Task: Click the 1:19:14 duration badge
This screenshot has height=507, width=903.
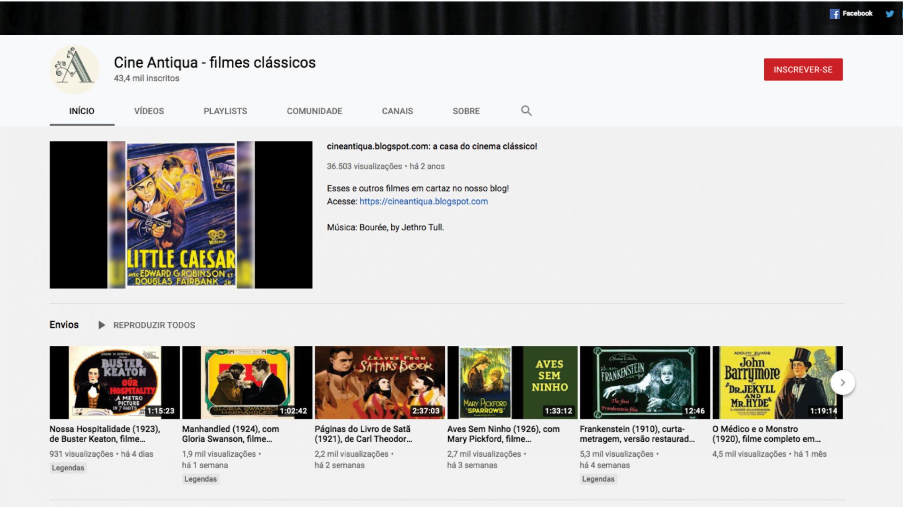Action: pyautogui.click(x=824, y=411)
